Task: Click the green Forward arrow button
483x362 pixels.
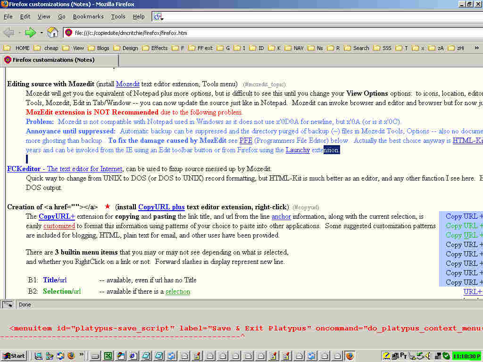Action: pos(30,33)
